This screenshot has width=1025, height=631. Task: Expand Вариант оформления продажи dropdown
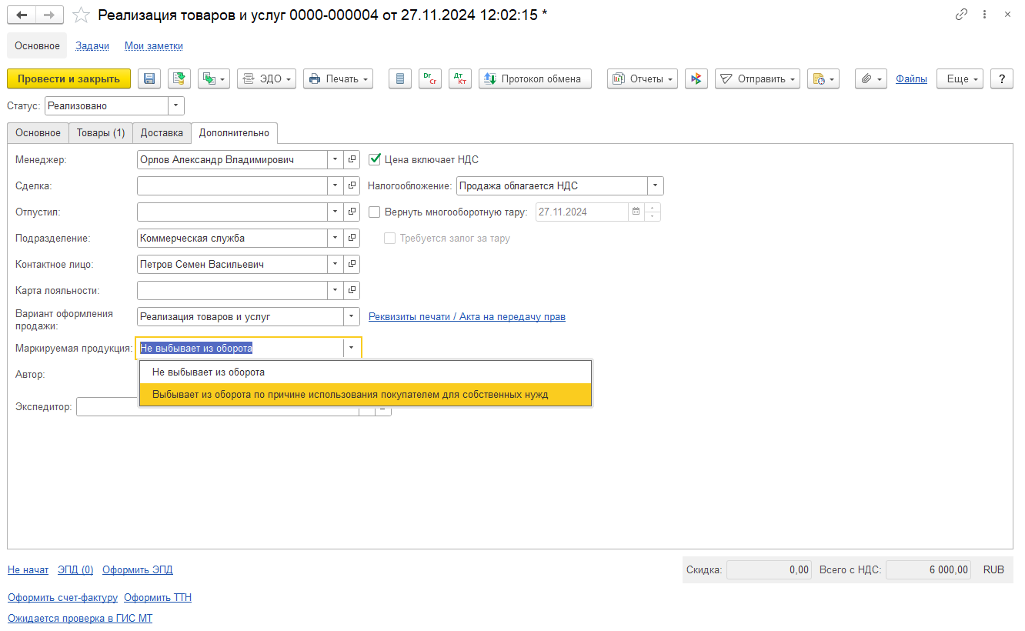[352, 316]
